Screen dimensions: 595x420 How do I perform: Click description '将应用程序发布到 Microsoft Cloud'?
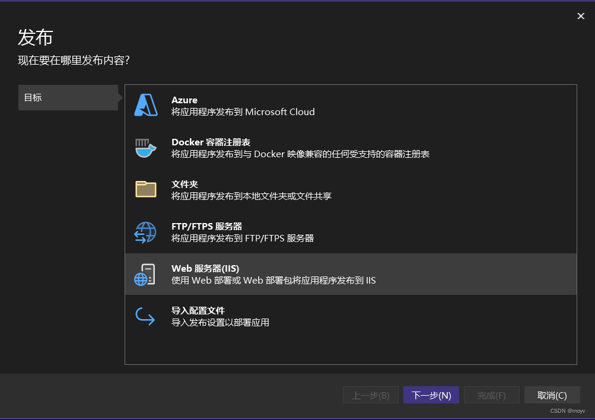coord(243,112)
